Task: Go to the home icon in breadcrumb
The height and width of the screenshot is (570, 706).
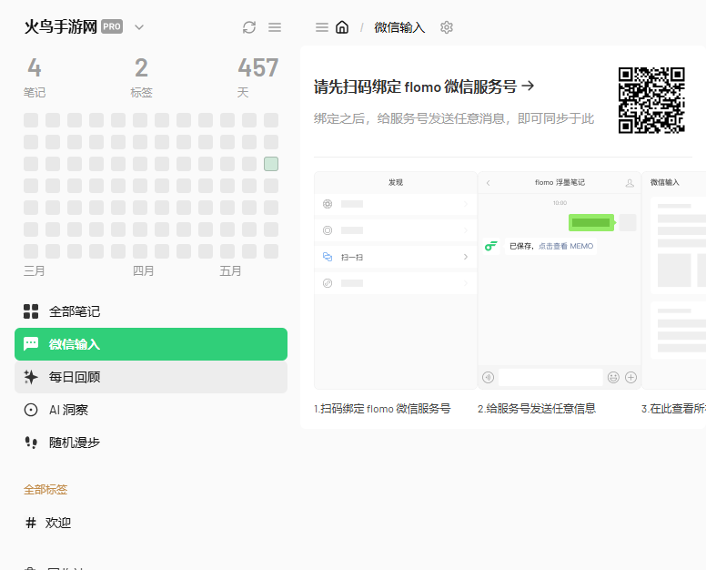Action: [342, 27]
